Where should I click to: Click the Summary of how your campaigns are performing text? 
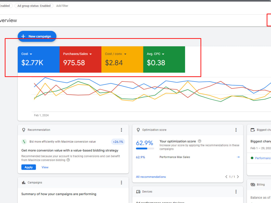point(59,194)
